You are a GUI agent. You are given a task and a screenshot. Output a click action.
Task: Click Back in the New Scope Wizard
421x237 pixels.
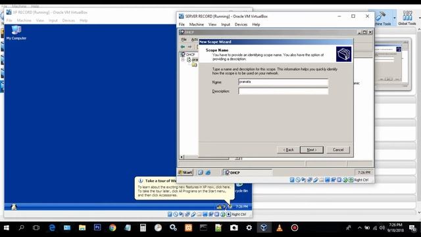click(x=288, y=149)
